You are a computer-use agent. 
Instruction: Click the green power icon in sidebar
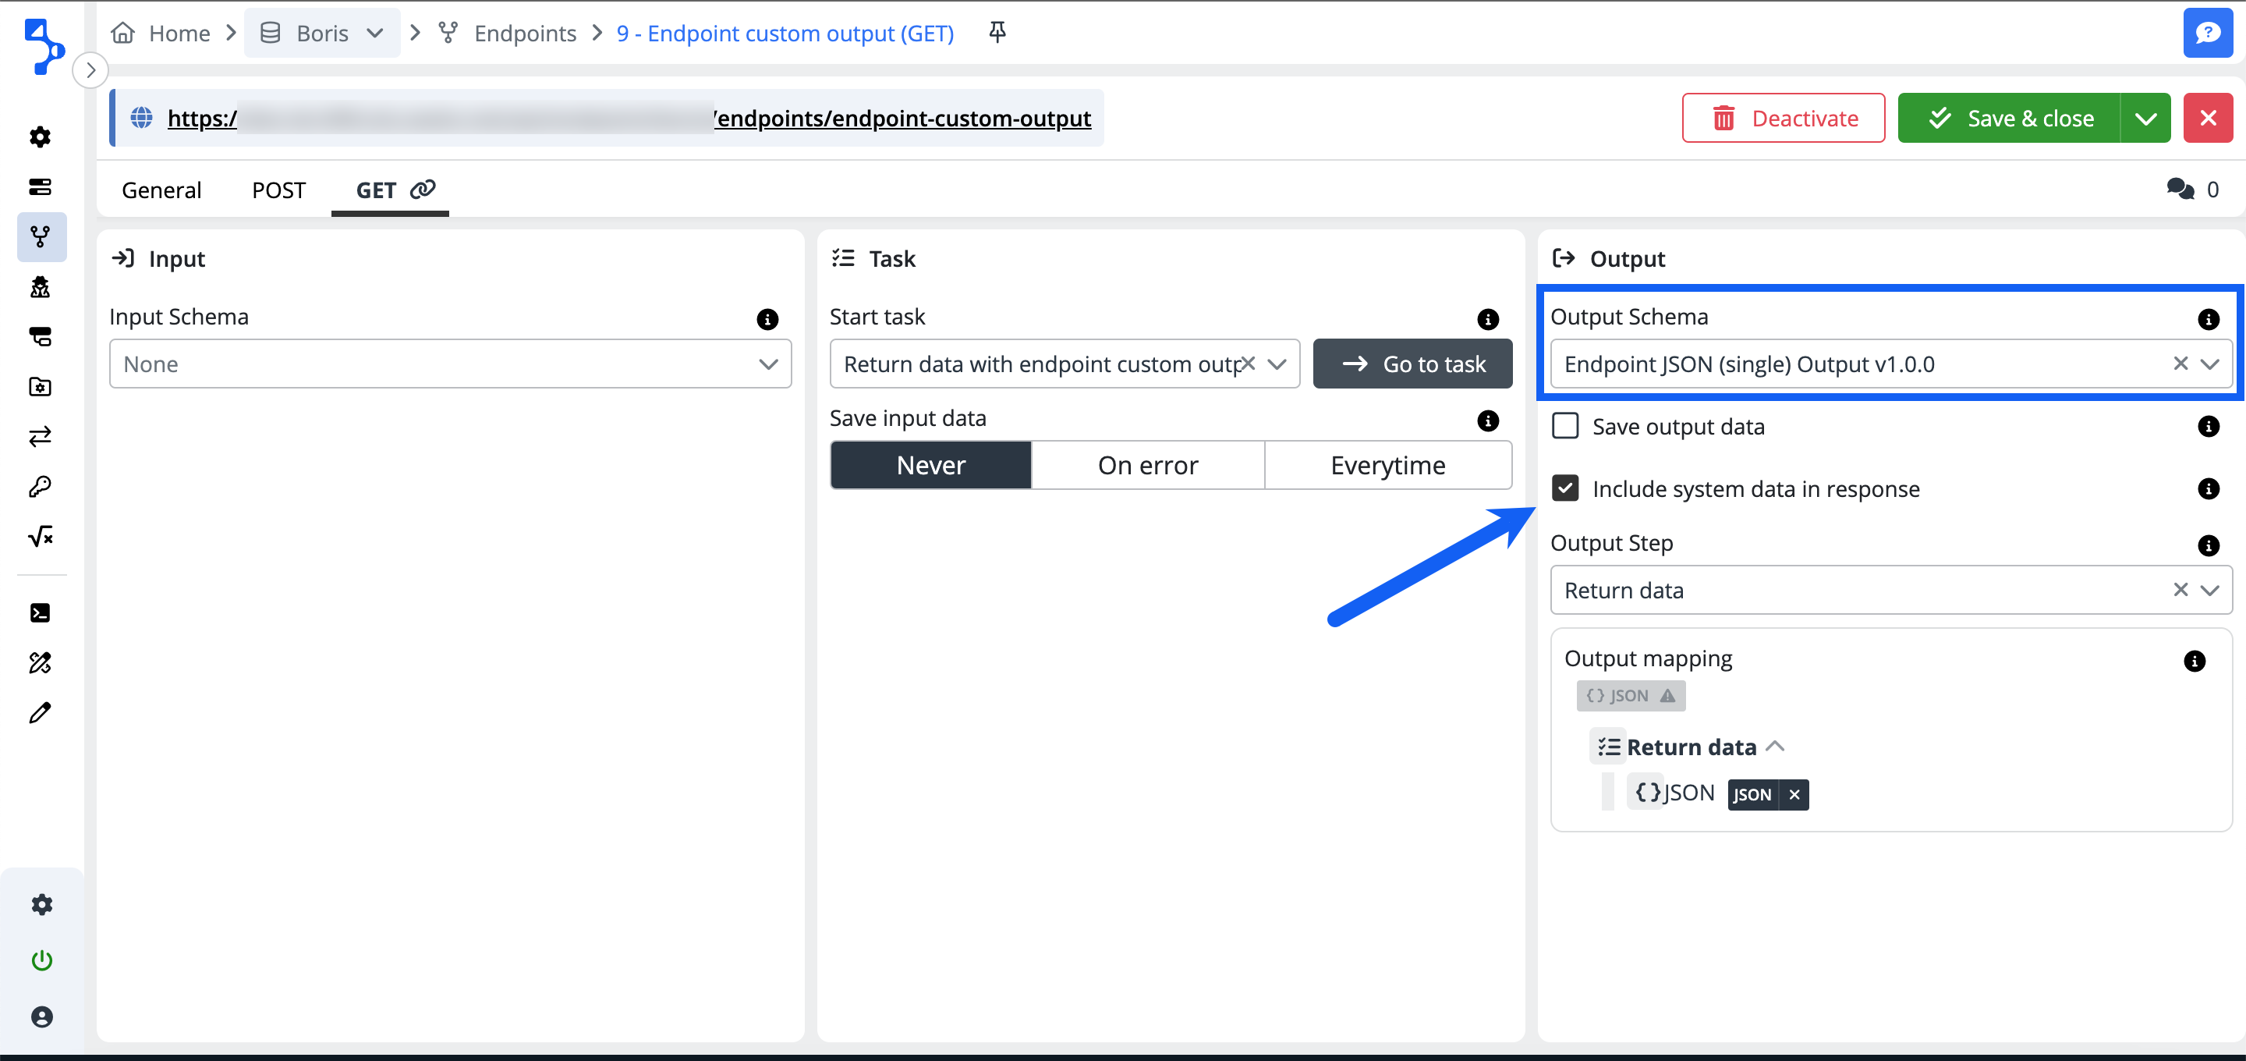pos(41,960)
